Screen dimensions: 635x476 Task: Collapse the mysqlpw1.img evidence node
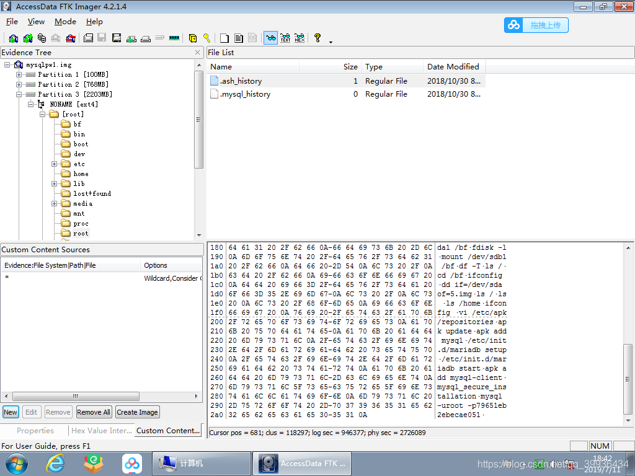pos(7,64)
